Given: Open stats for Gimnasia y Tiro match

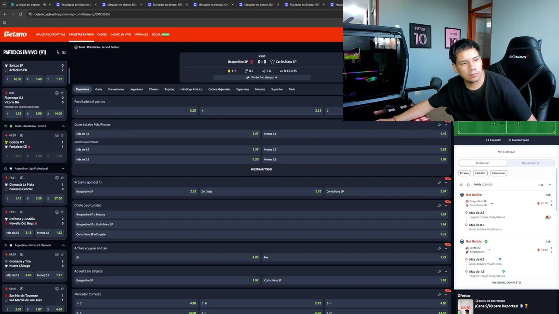Looking at the screenshot, I should click(57, 254).
